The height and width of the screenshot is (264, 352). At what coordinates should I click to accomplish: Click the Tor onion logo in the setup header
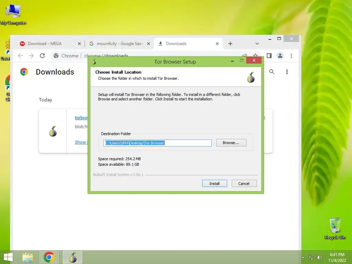pyautogui.click(x=251, y=77)
